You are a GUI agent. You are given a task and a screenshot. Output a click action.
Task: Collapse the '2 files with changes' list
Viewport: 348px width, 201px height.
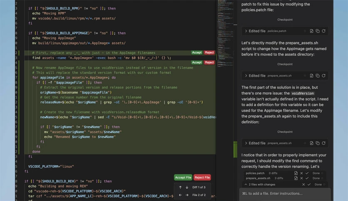[246, 184]
